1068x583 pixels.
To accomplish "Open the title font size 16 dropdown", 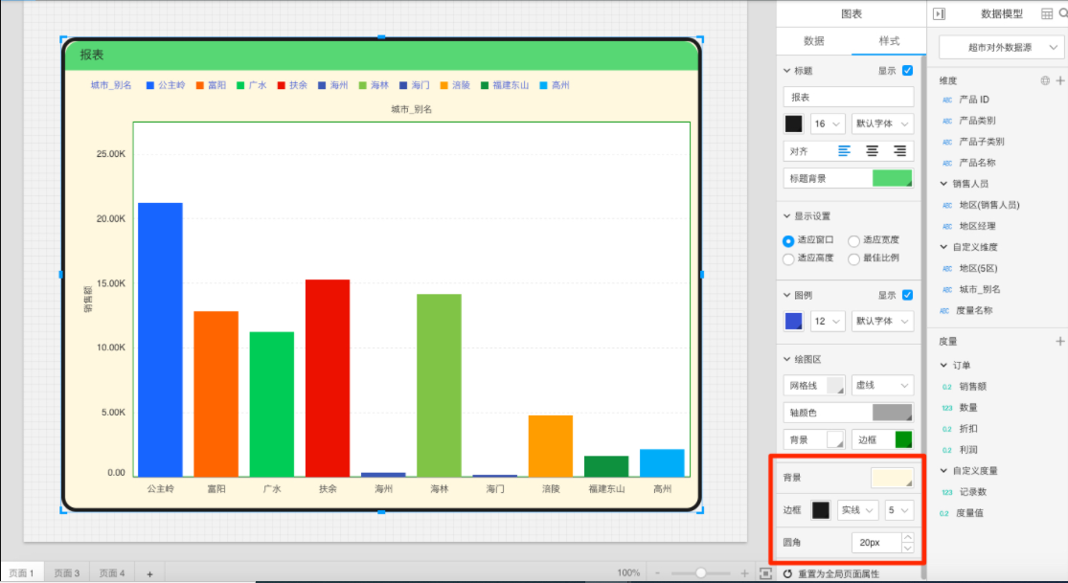I will (828, 123).
